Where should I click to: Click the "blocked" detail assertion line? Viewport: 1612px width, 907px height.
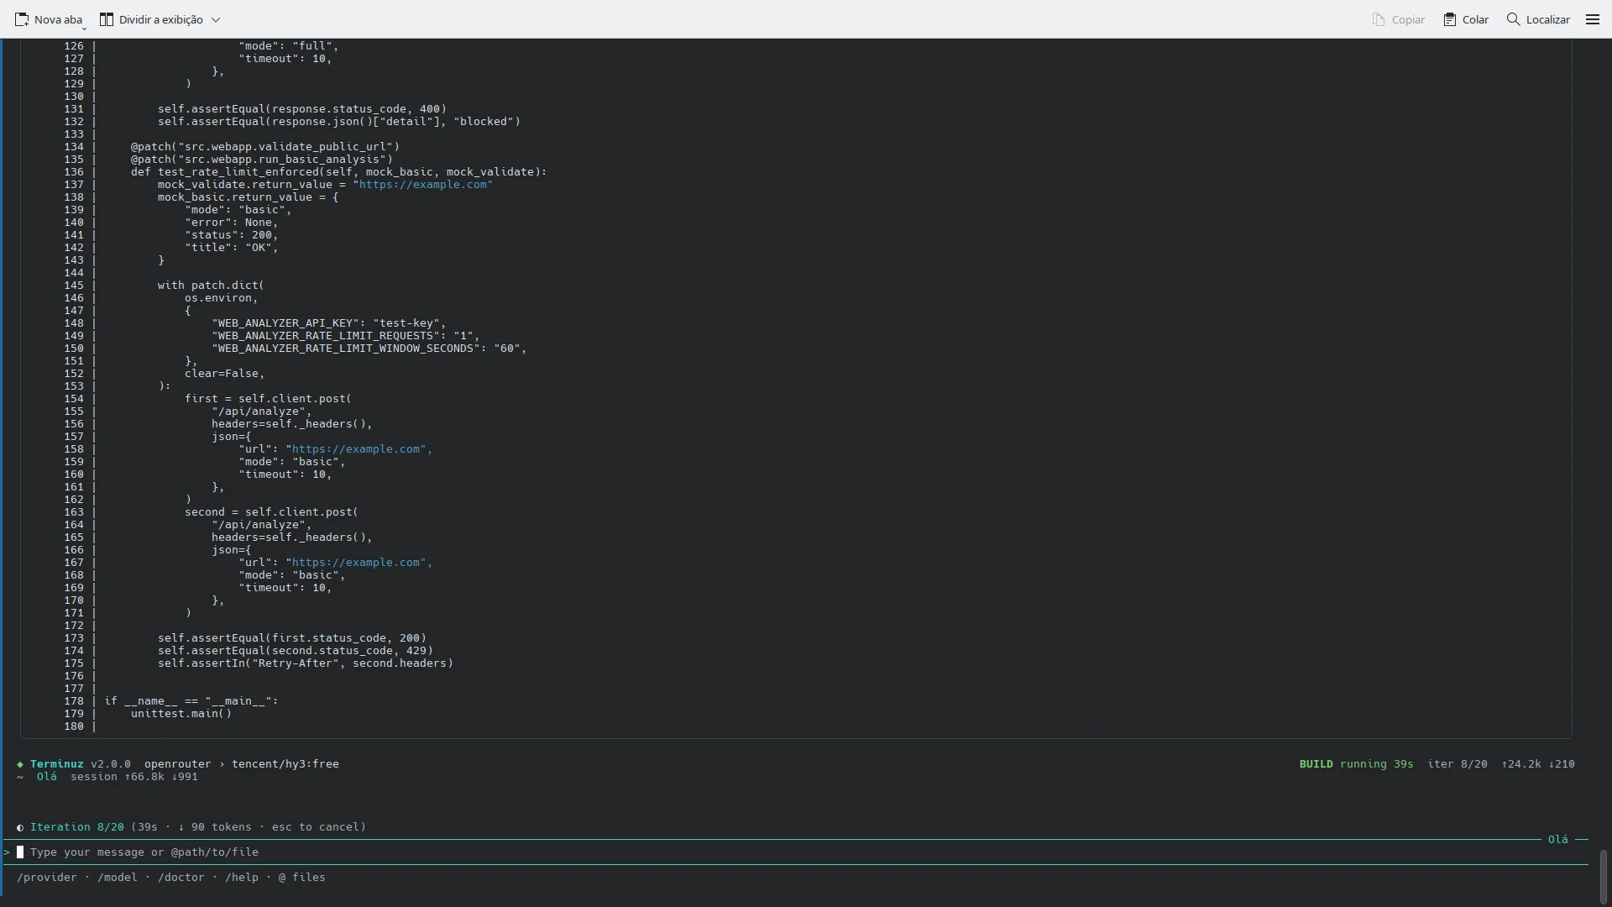click(x=339, y=121)
